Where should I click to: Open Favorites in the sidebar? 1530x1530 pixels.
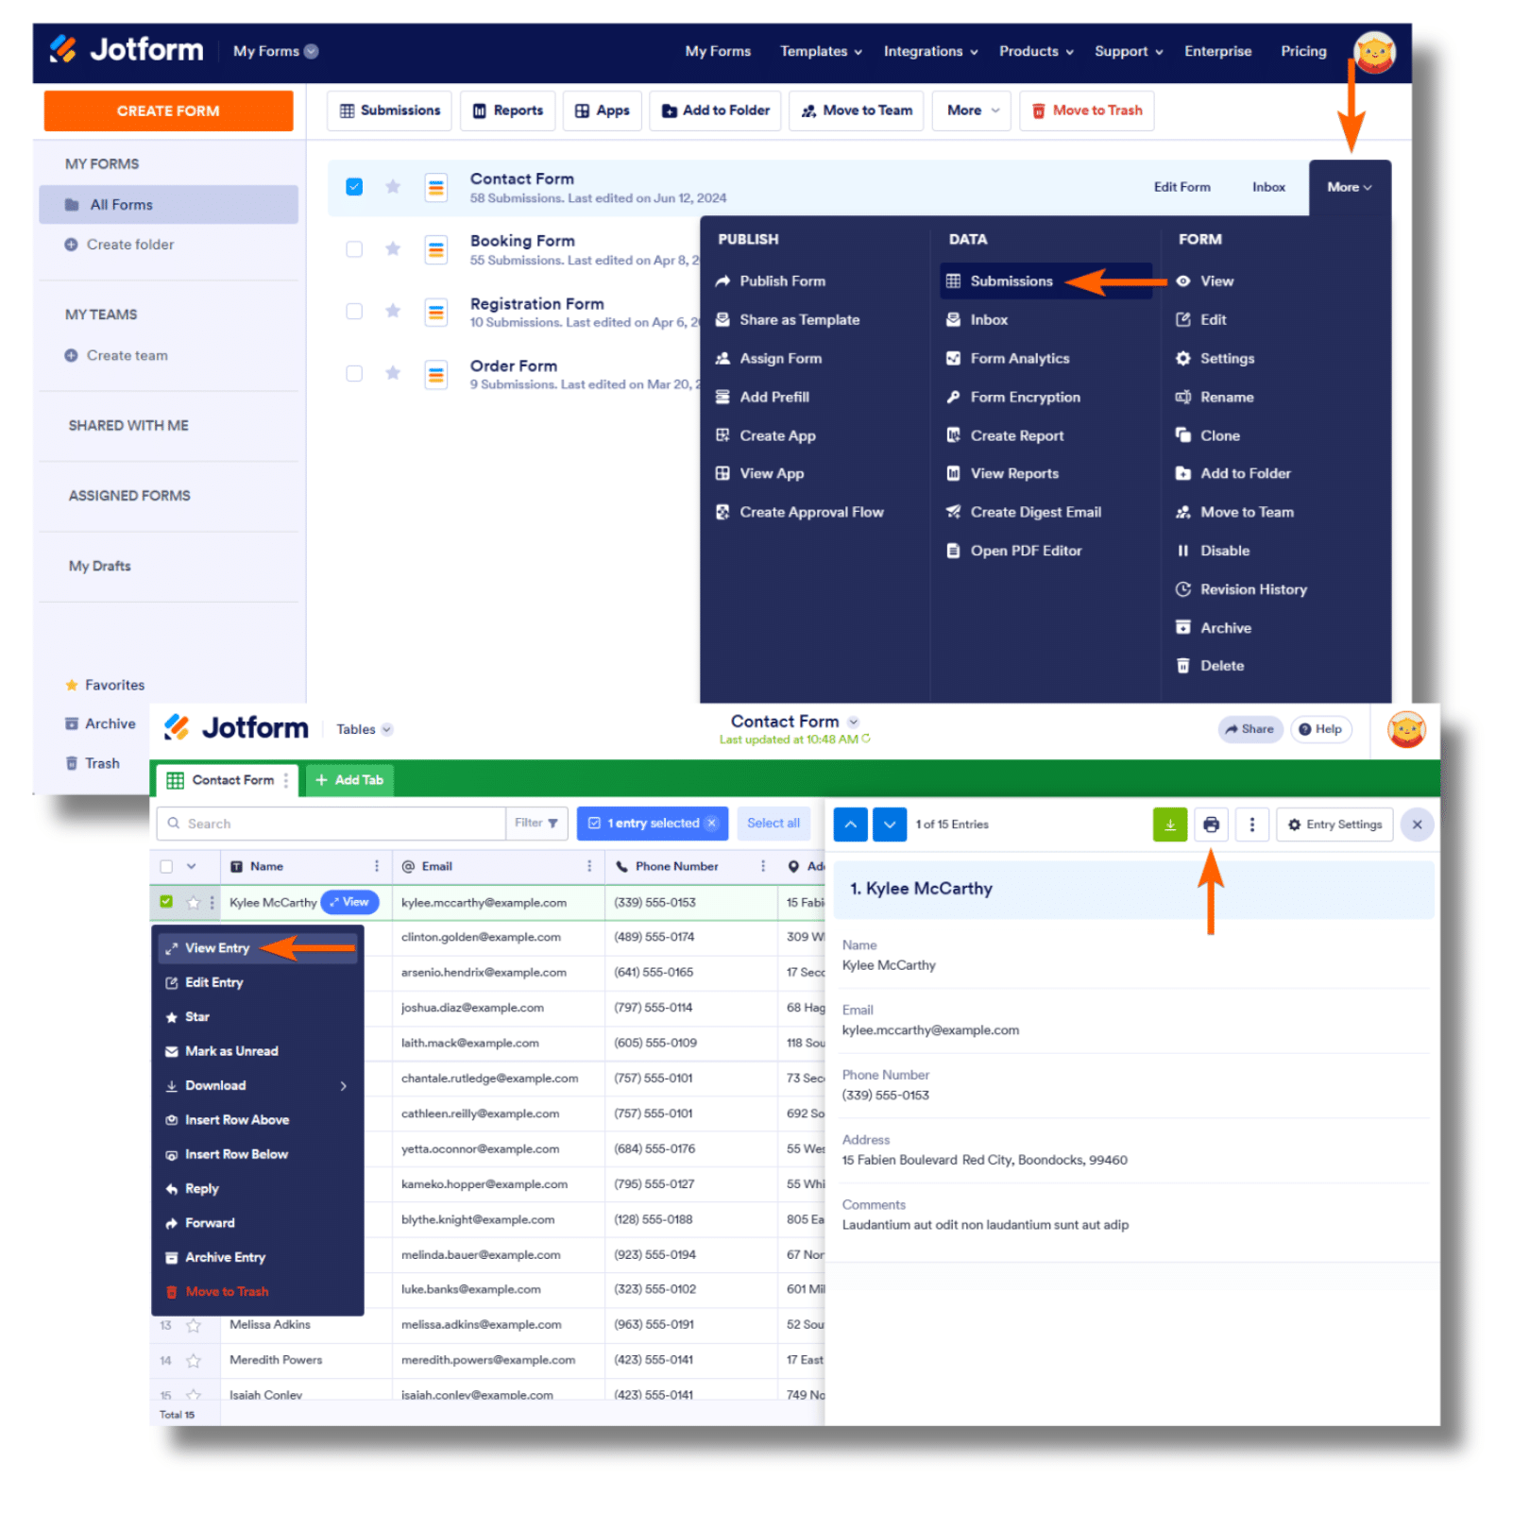[105, 685]
